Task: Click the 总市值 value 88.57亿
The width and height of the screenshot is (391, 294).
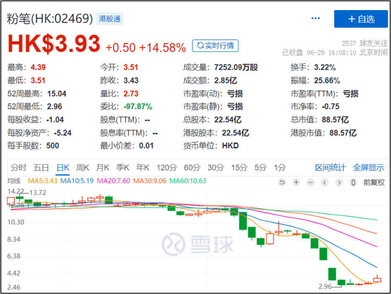Action: pyautogui.click(x=335, y=120)
